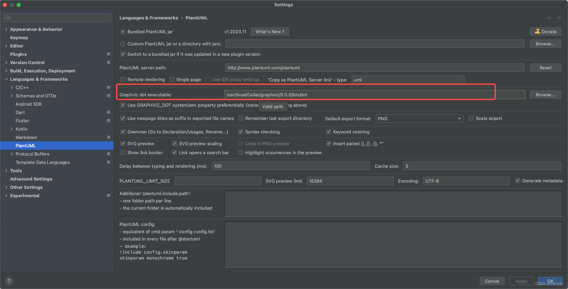This screenshot has width=568, height=289.
Task: Expand Version Control section
Action: pyautogui.click(x=6, y=62)
